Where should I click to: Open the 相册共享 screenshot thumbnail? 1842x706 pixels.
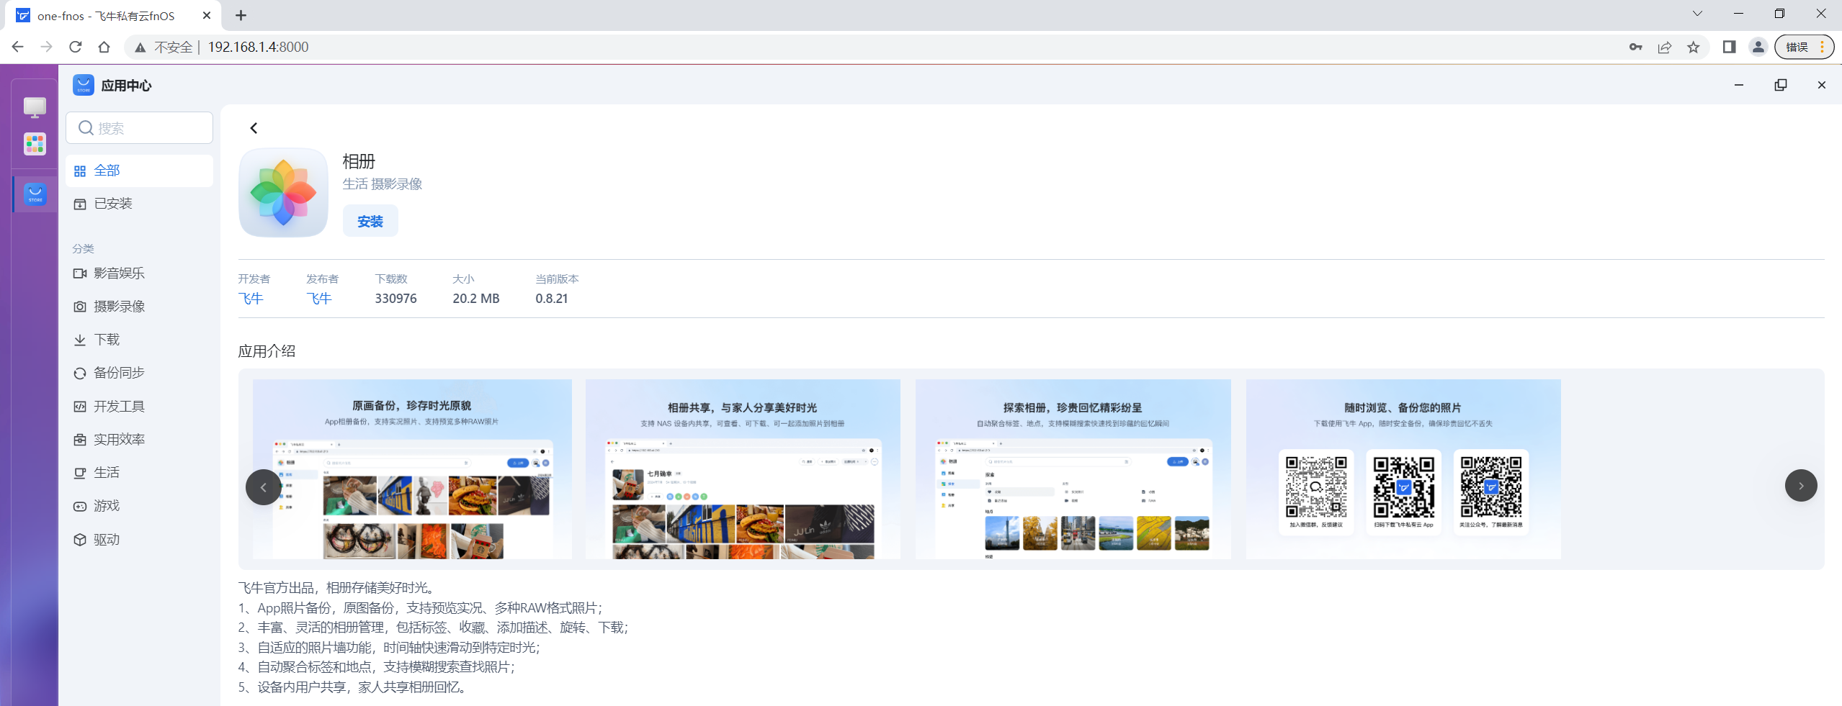tap(743, 469)
